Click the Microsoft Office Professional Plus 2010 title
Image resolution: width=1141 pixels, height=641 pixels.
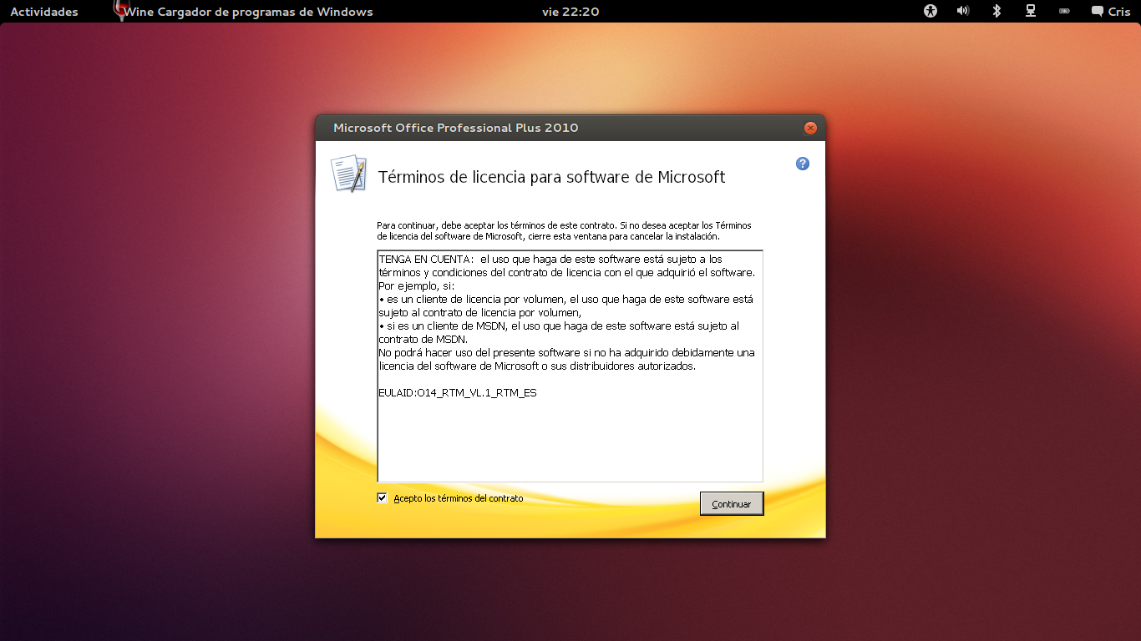point(455,128)
